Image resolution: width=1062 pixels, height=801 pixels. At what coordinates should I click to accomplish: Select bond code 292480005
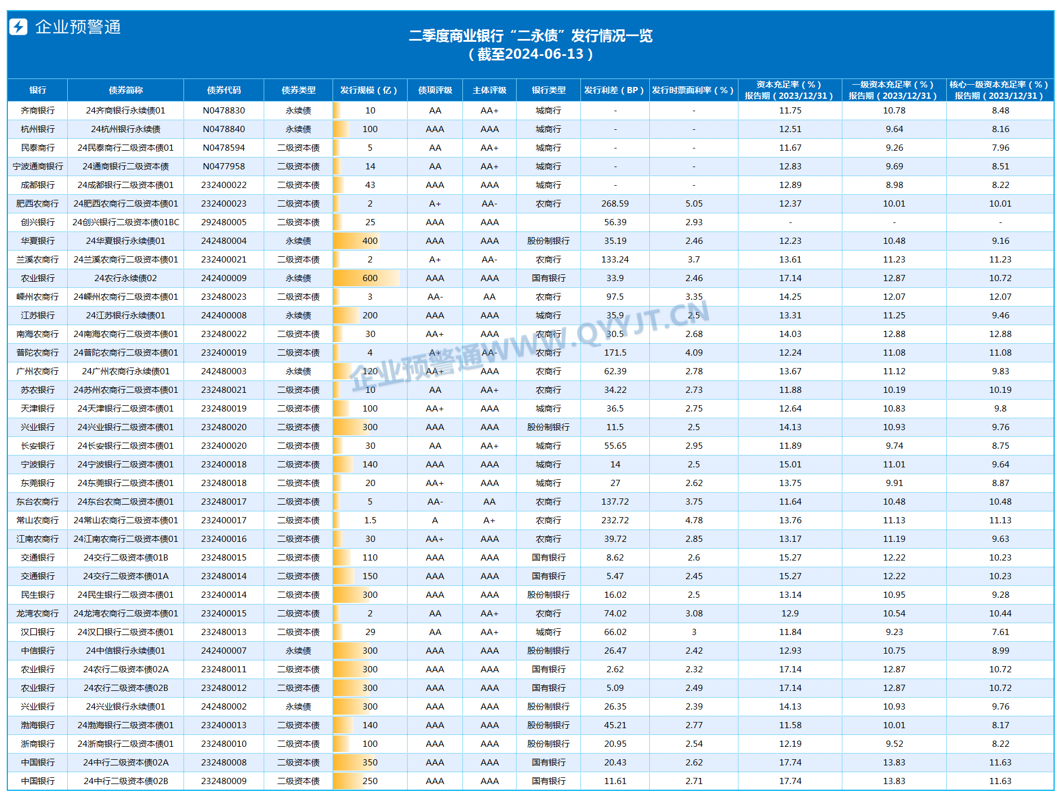coord(224,222)
